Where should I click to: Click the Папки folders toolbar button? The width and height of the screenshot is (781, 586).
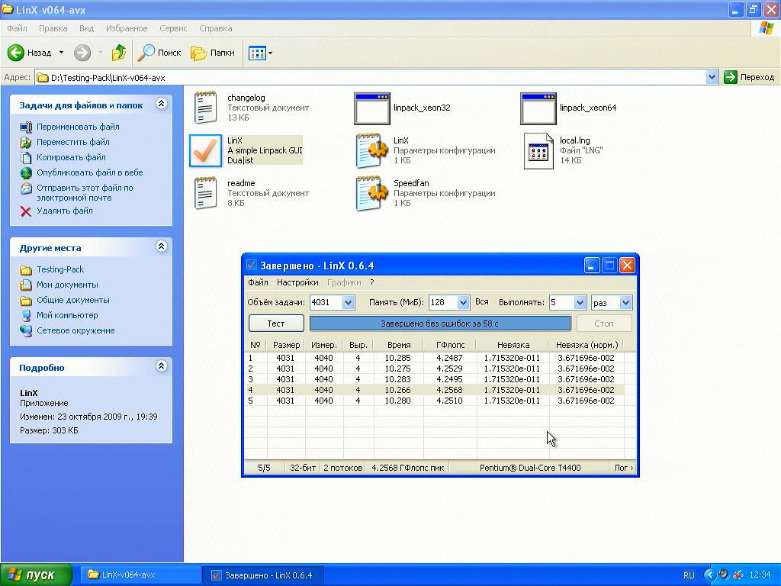[213, 53]
